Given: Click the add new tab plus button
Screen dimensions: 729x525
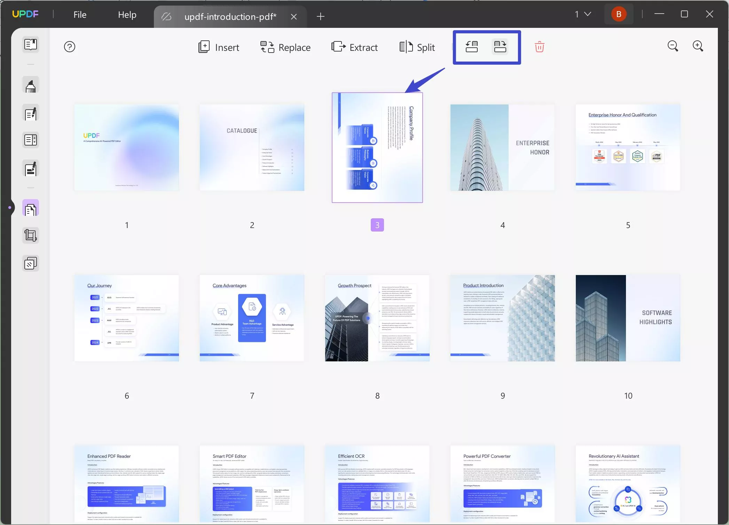Looking at the screenshot, I should [321, 16].
